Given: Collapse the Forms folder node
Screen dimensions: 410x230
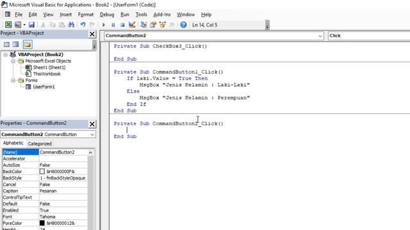Looking at the screenshot, I should 13,80.
